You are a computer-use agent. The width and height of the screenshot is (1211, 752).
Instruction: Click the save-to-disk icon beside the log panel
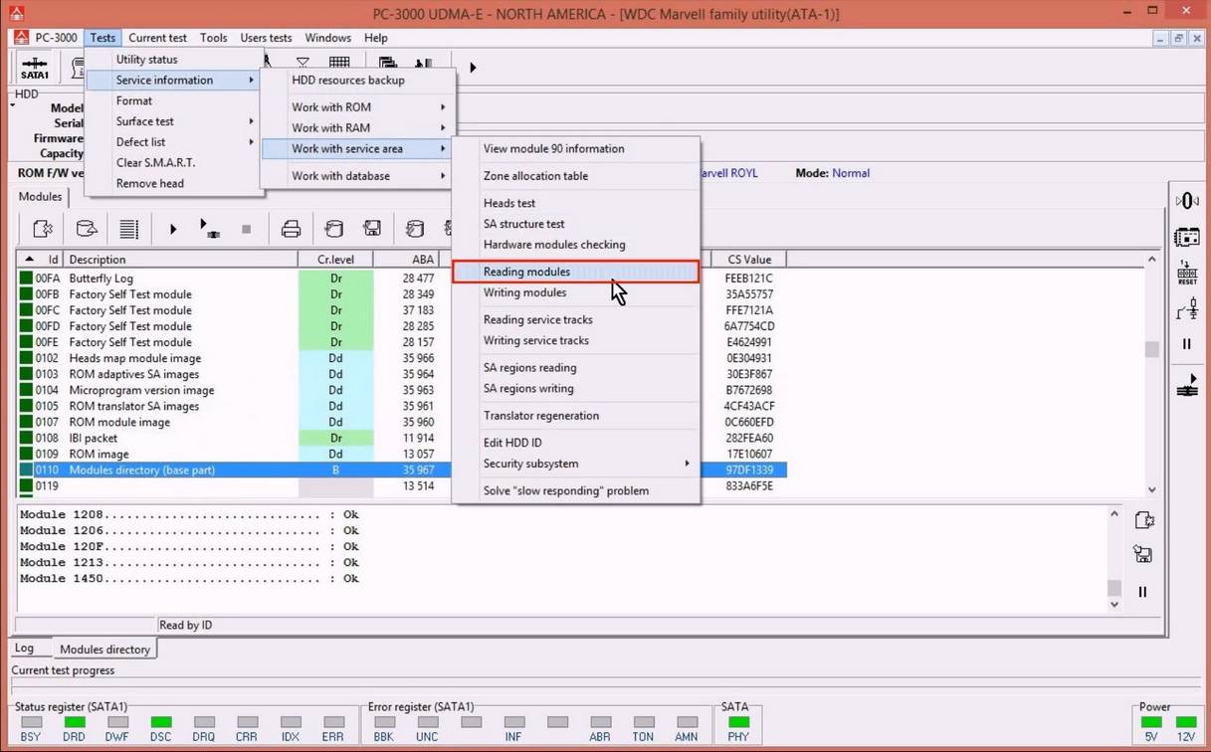(1142, 555)
